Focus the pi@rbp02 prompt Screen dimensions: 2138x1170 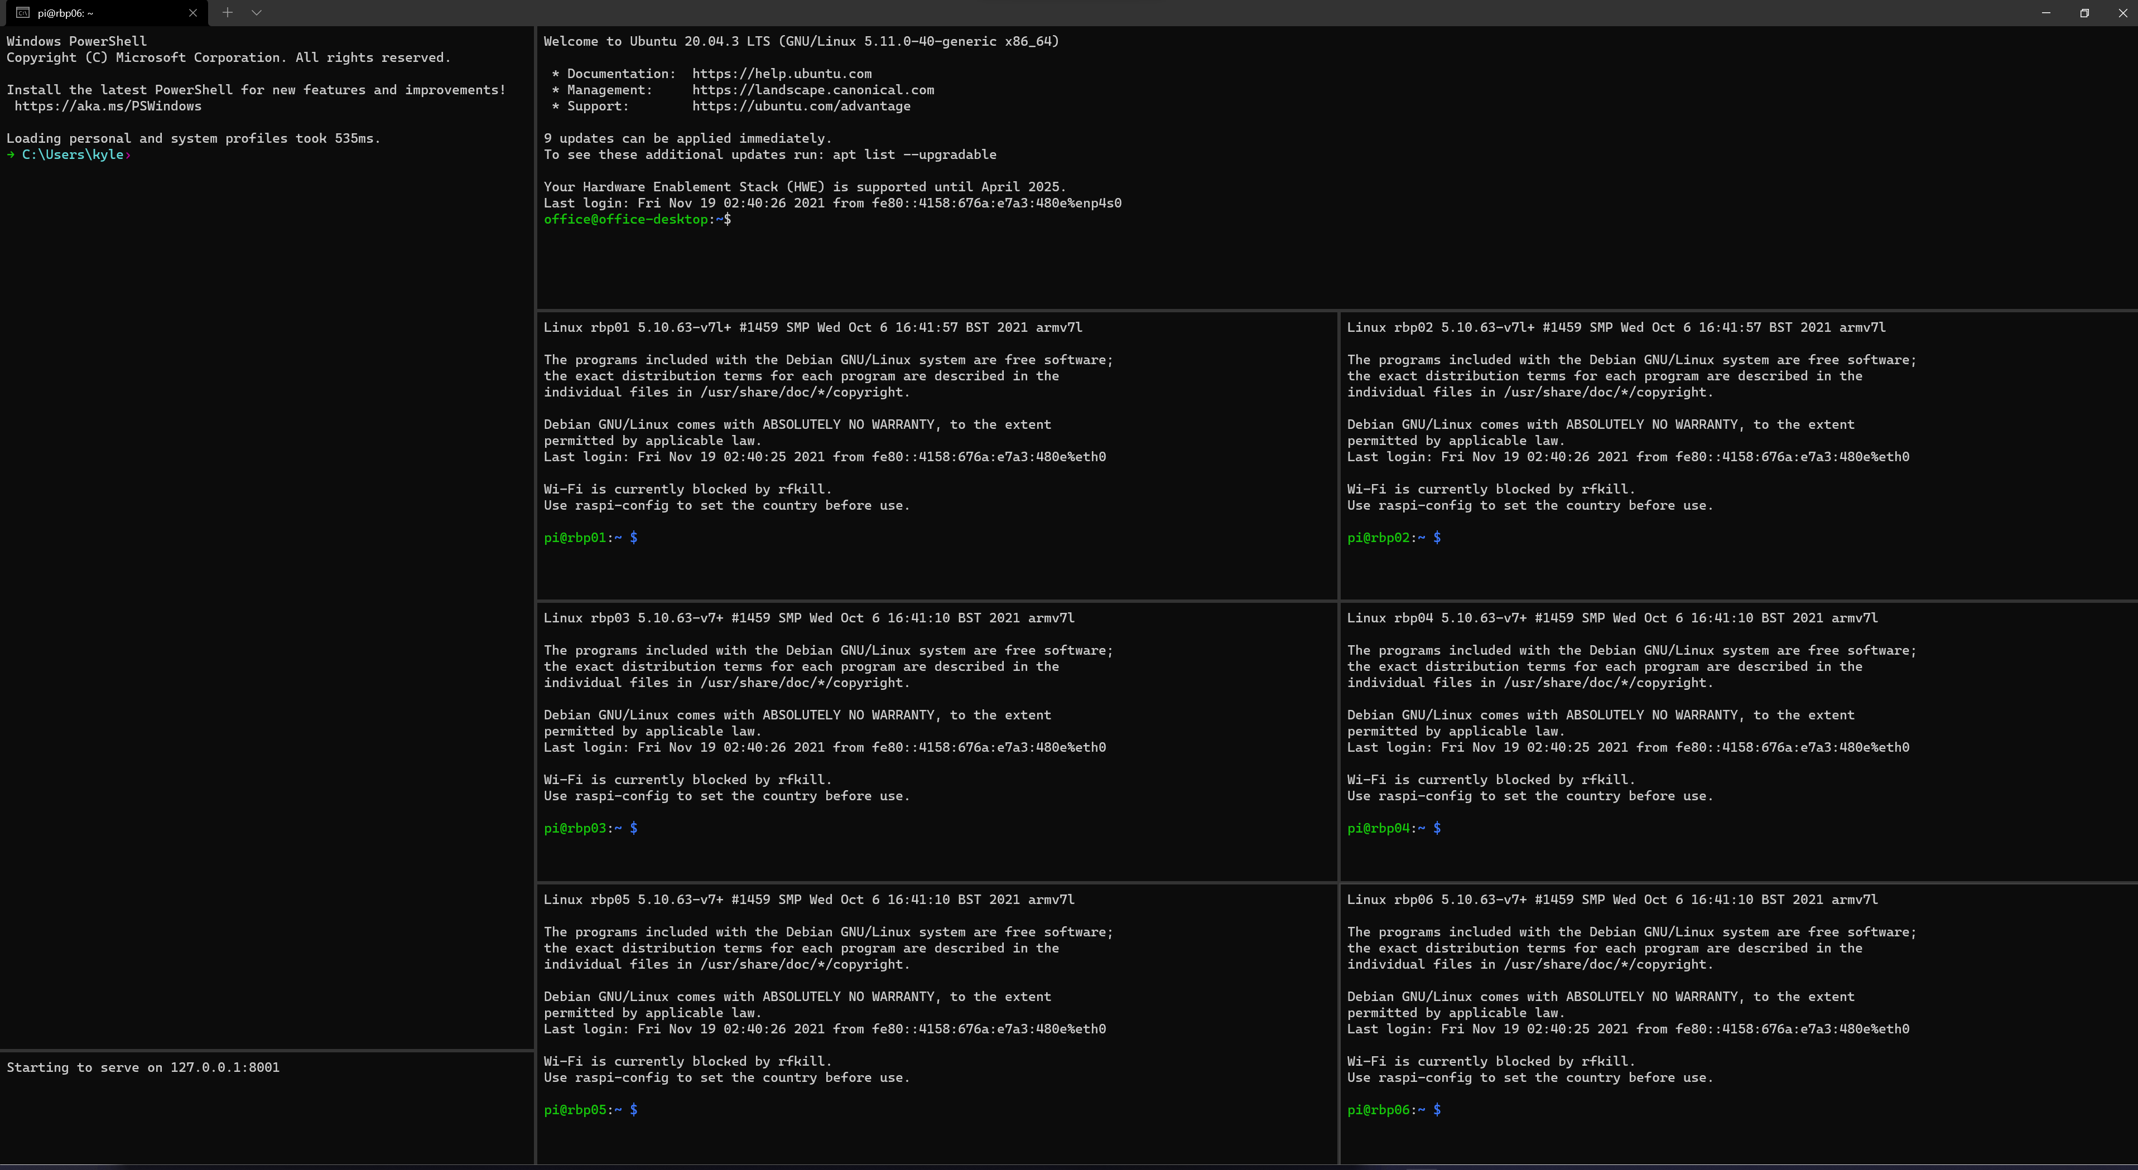pos(1394,538)
